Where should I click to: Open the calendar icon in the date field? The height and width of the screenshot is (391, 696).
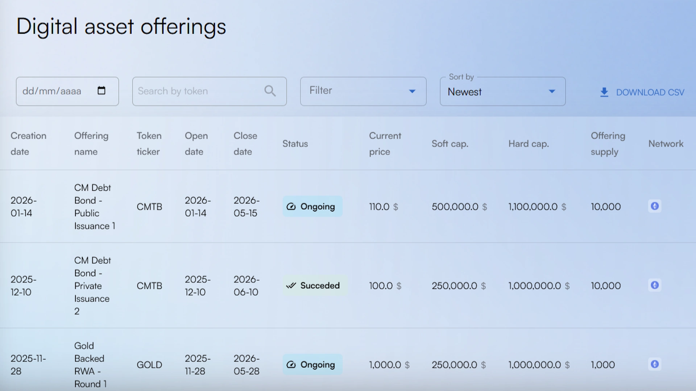102,91
